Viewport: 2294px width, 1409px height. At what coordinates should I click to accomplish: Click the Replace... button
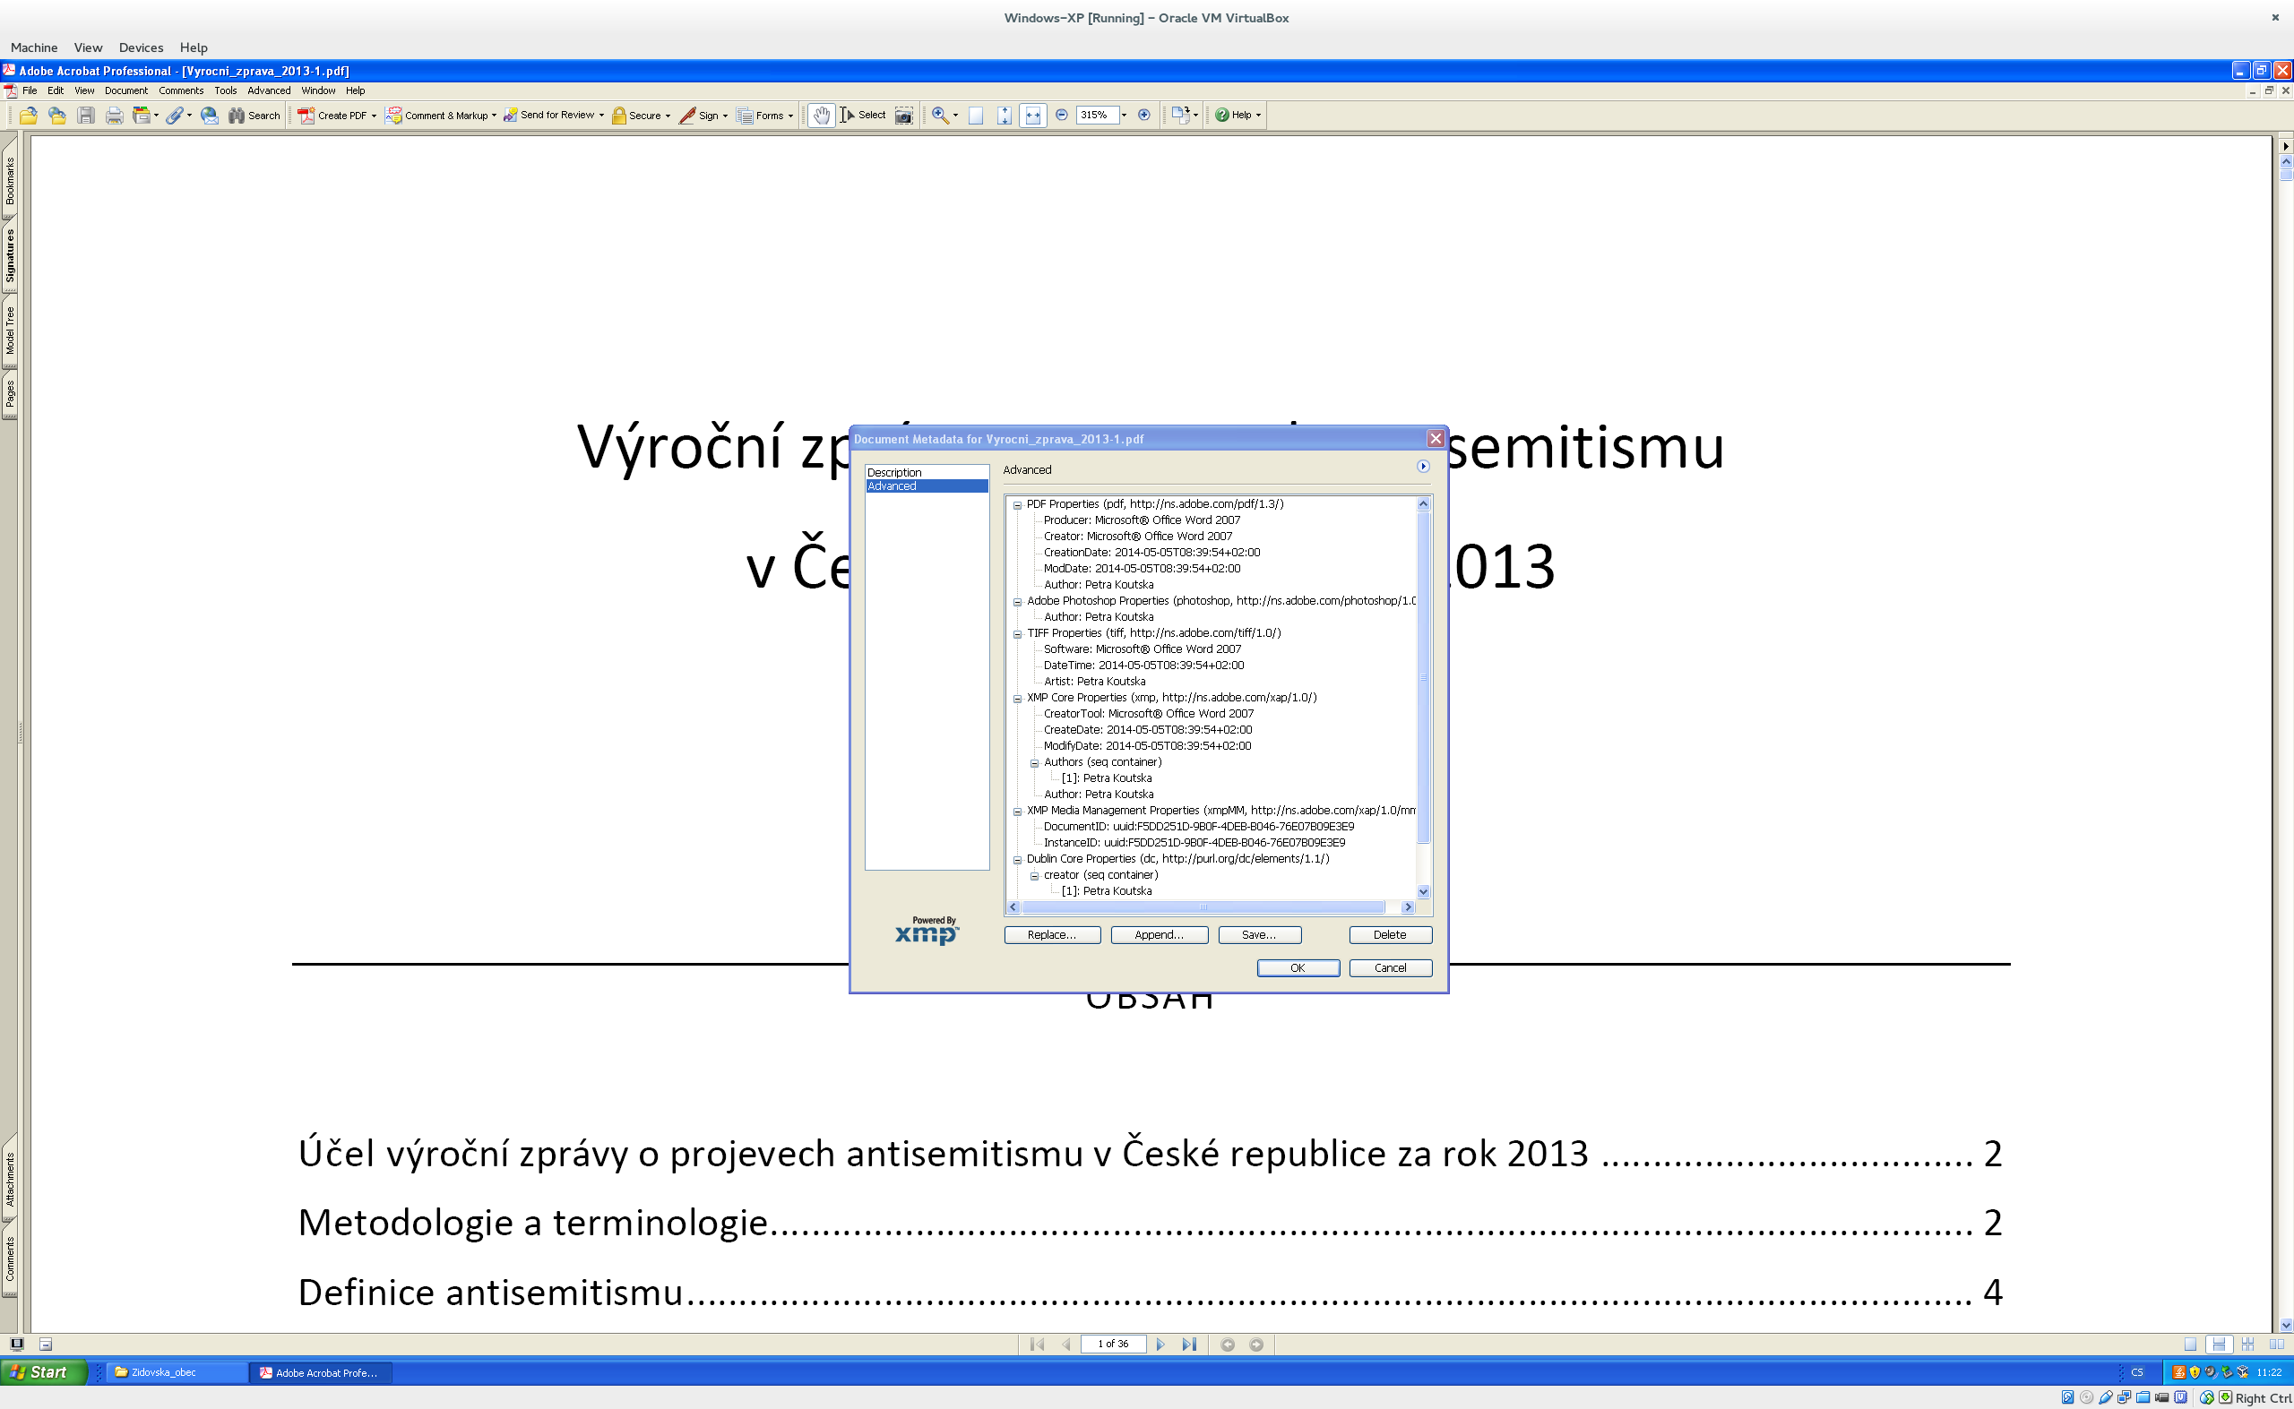pos(1052,934)
